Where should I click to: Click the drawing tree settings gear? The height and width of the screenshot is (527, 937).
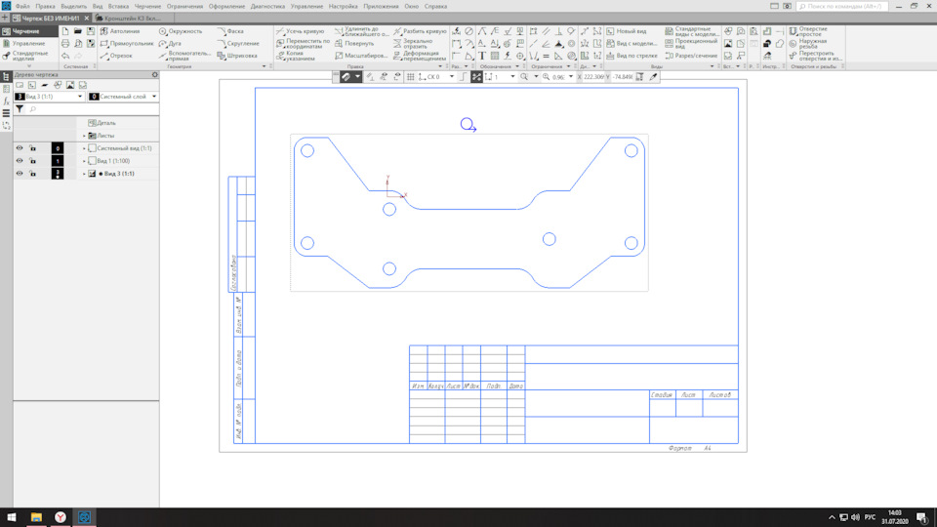[155, 75]
